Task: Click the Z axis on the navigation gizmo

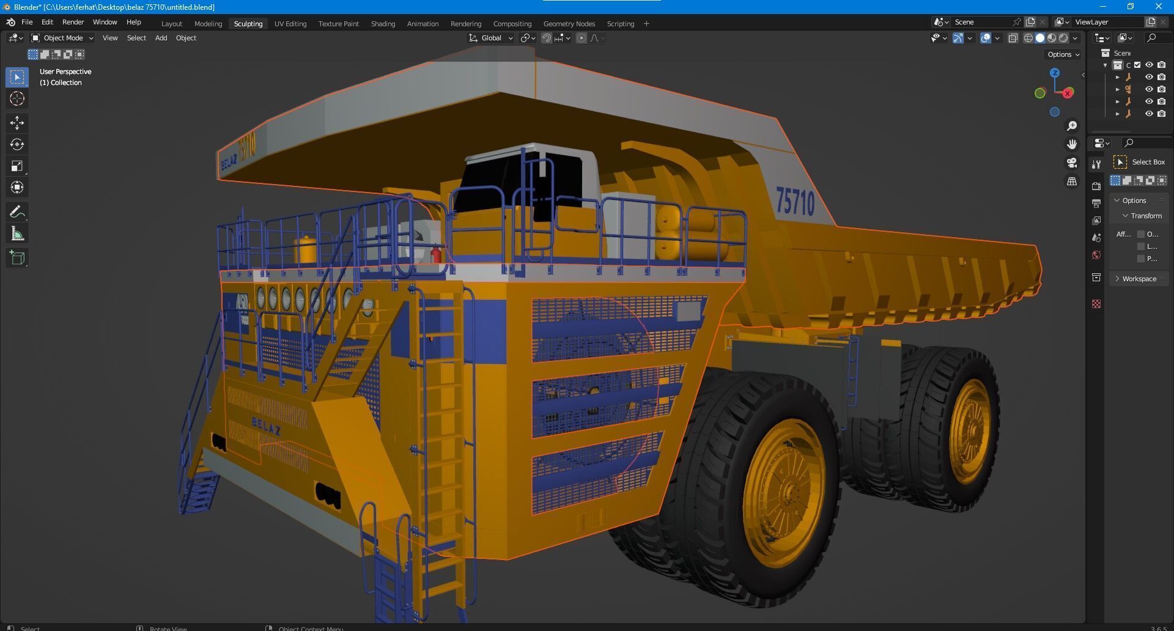Action: 1055,73
